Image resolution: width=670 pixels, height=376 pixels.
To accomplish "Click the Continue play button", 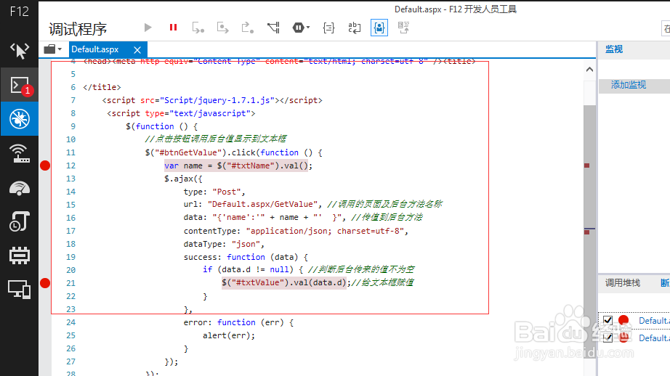I will click(148, 28).
